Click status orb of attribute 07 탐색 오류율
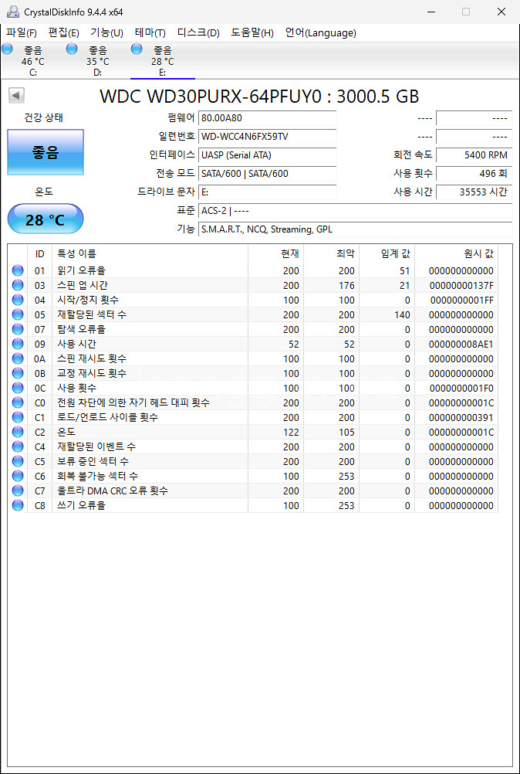 (18, 329)
